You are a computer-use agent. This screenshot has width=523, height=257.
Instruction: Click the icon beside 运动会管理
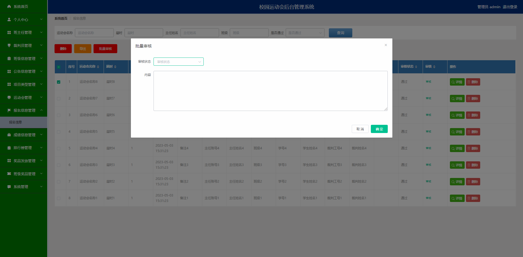tap(9, 97)
